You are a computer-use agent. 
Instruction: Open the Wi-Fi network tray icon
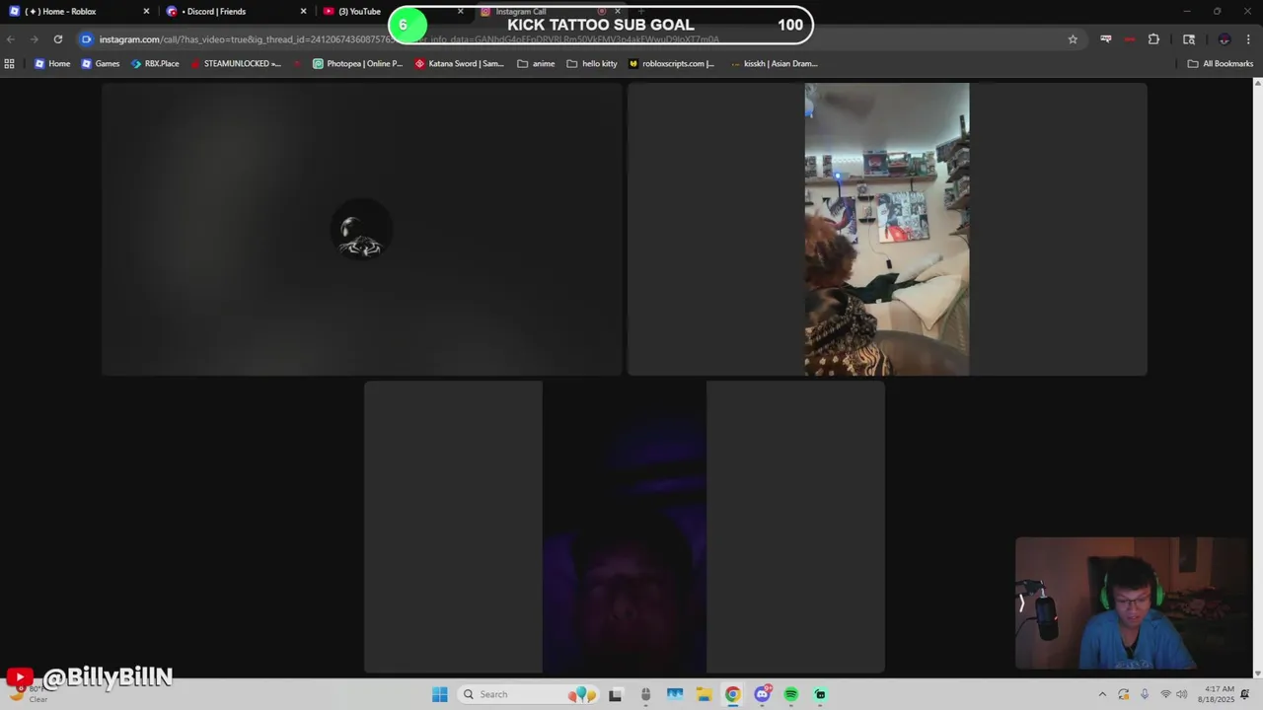click(x=1165, y=694)
